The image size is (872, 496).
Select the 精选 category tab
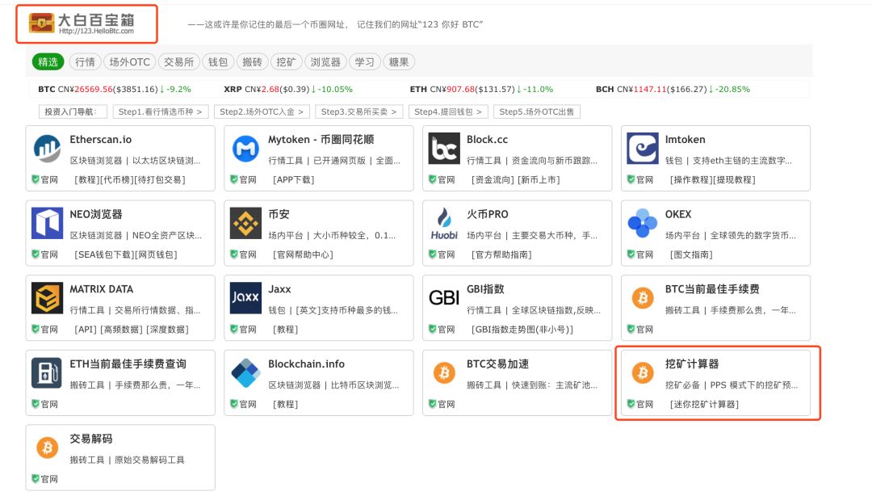48,61
